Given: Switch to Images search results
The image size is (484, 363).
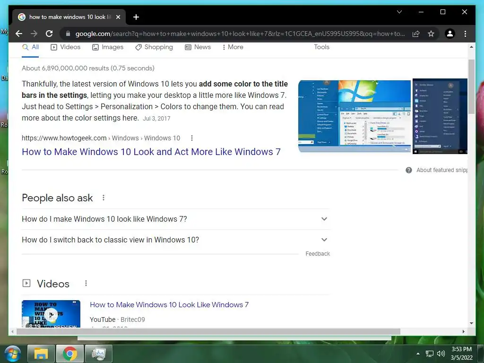Looking at the screenshot, I should point(108,47).
